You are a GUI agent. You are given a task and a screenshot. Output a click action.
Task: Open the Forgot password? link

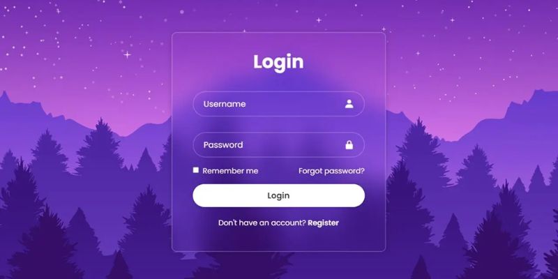tap(331, 171)
